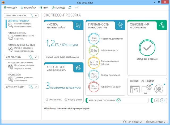Toggle 'Всегда показывать этот экран при запуске'
Screen dimensions: 170x125
click(47, 109)
